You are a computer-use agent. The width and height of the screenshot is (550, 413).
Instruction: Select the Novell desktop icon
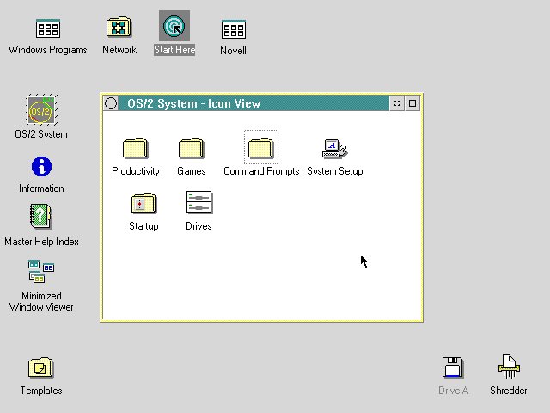coord(234,29)
